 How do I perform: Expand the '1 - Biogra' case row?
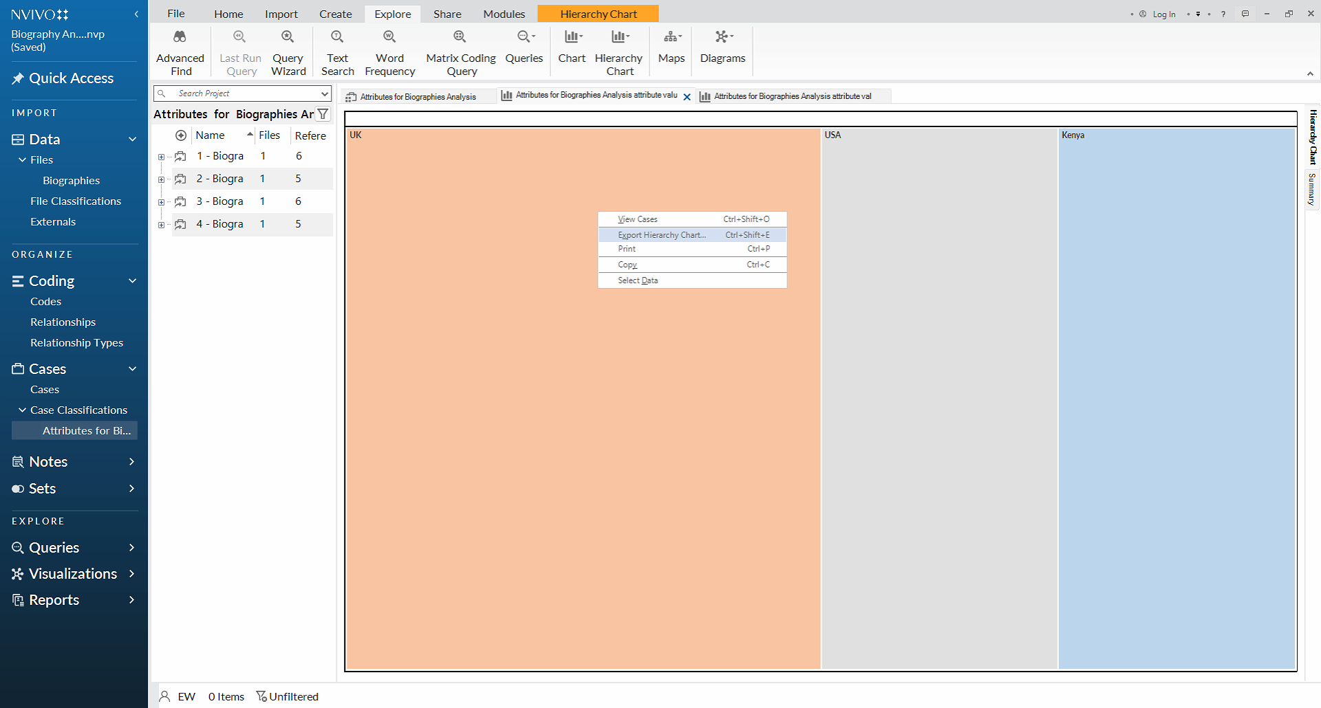pyautogui.click(x=162, y=157)
